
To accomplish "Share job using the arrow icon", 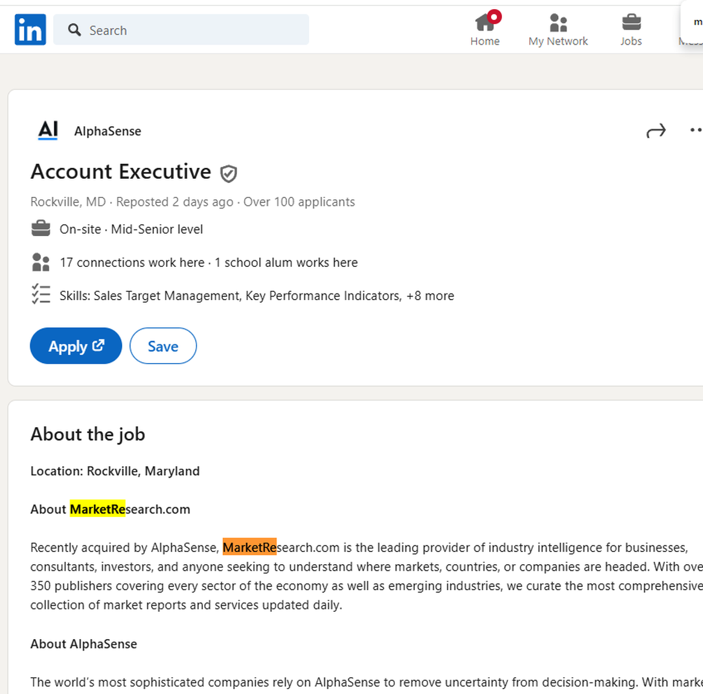I will 656,130.
